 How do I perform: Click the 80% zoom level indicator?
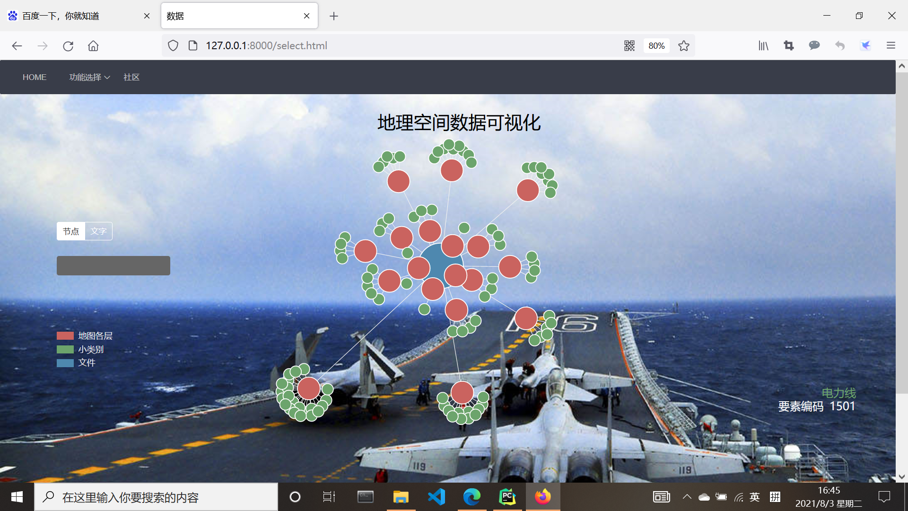pos(656,45)
